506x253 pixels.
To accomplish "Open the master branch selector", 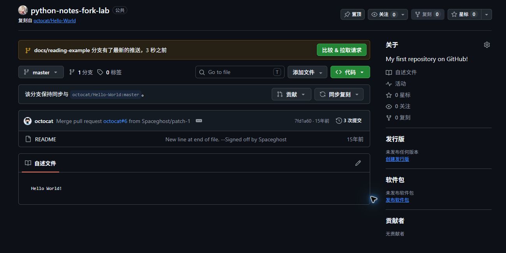I will pyautogui.click(x=40, y=72).
